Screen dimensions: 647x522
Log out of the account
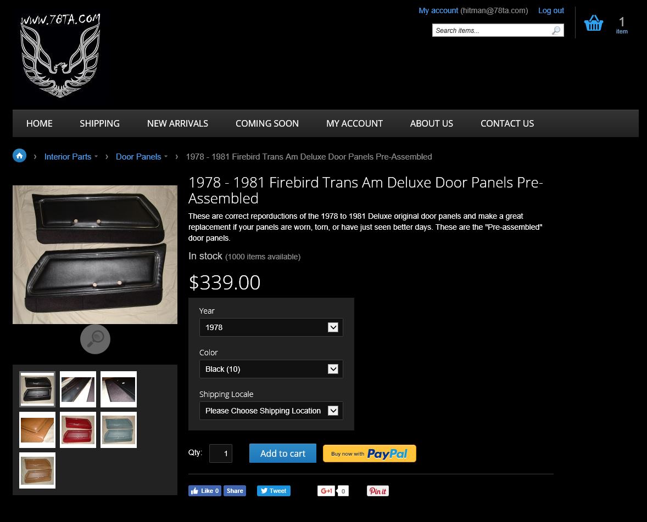click(x=551, y=11)
